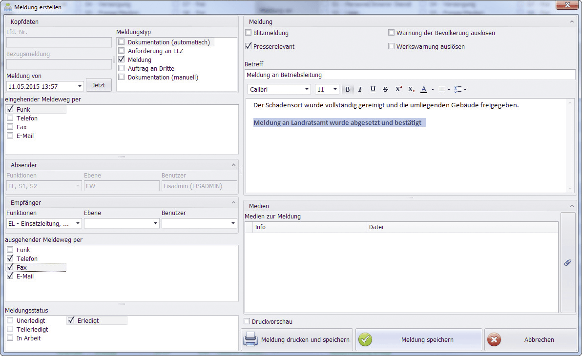Toggle bold formatting in the editor toolbar
582x356 pixels.
click(x=348, y=89)
